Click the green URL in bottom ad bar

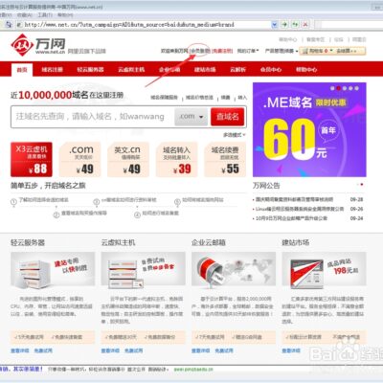point(193,370)
